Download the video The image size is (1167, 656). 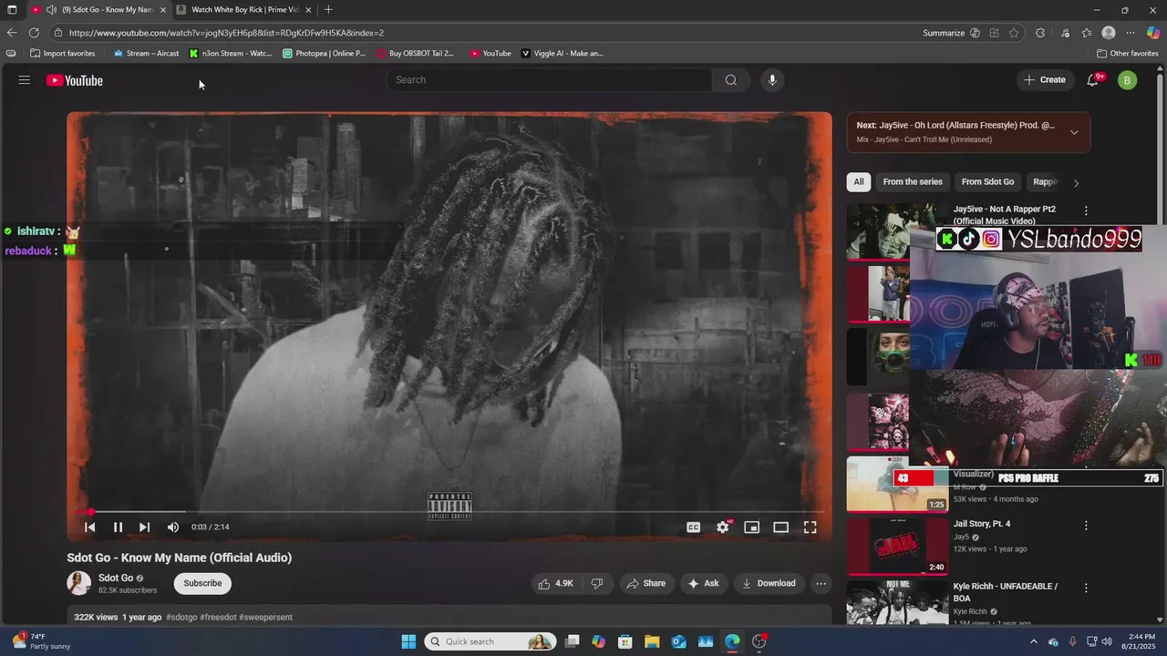coord(769,583)
